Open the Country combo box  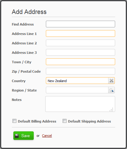click(x=77, y=81)
